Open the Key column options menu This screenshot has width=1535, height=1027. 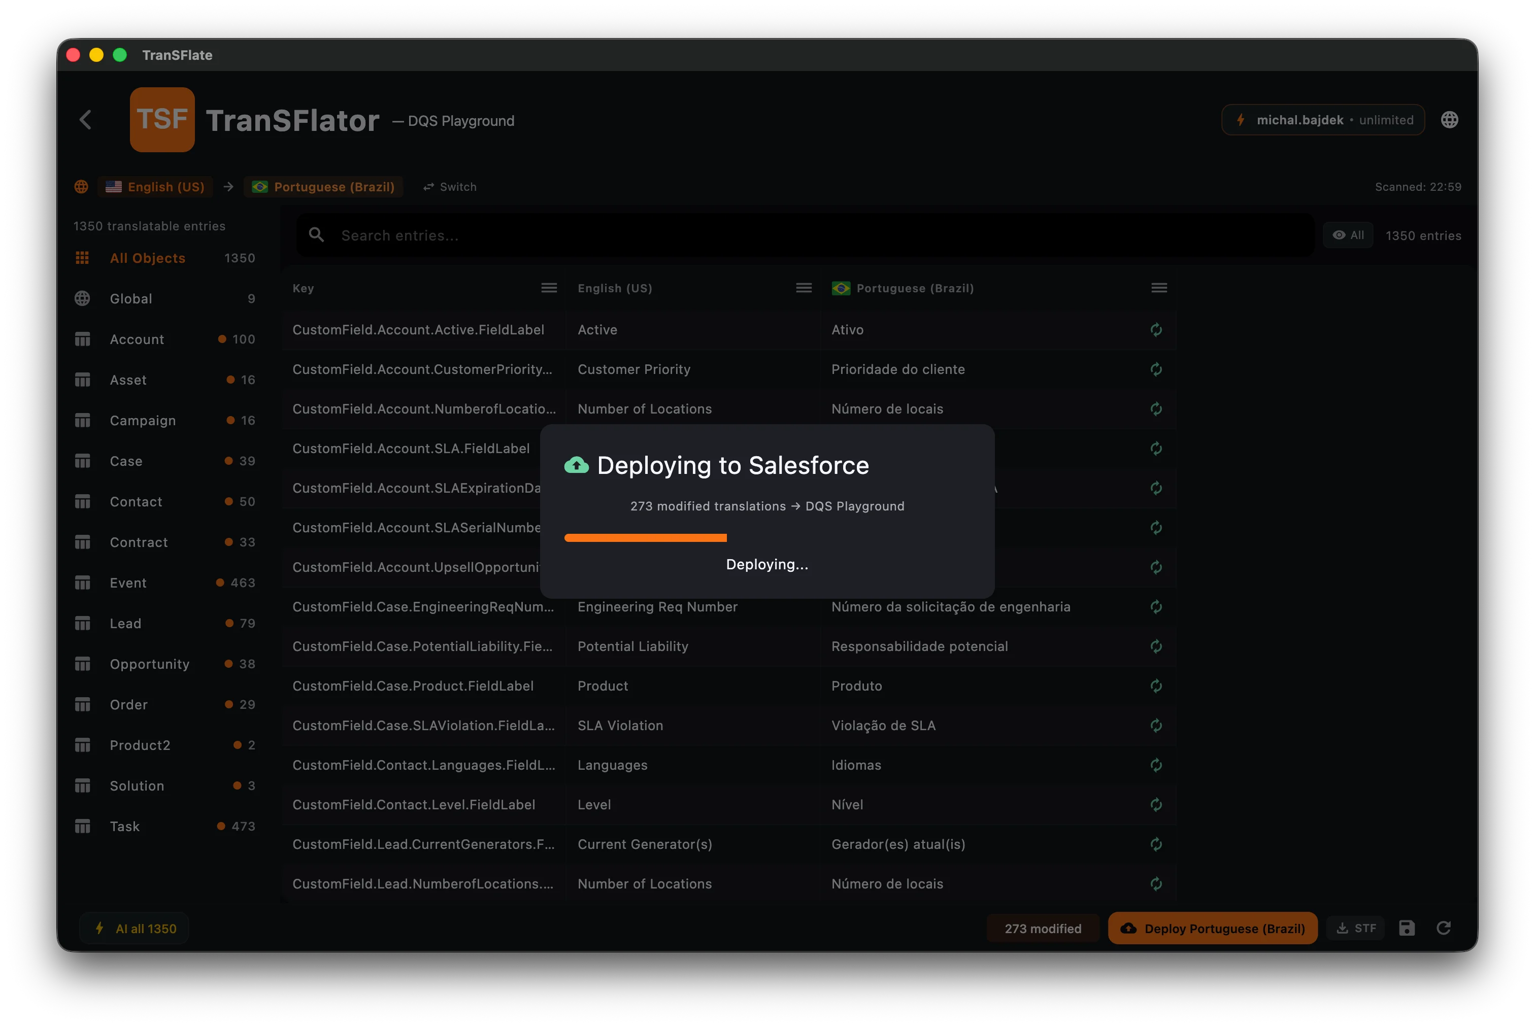(549, 288)
